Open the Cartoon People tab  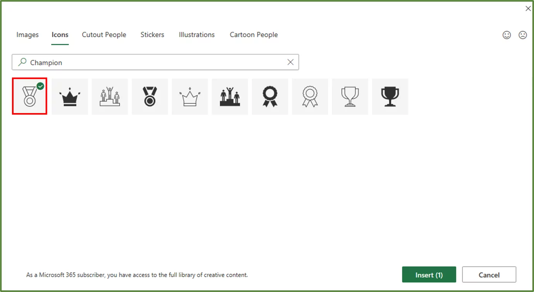254,34
